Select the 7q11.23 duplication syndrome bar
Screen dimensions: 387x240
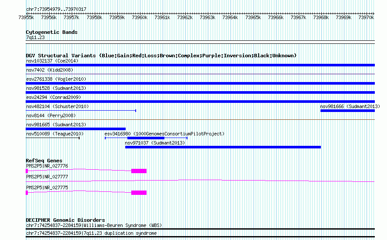200,237
